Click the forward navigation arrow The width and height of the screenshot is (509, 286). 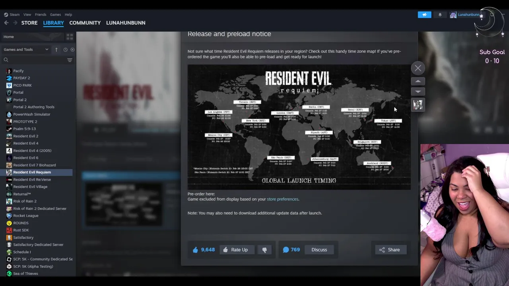[15, 23]
